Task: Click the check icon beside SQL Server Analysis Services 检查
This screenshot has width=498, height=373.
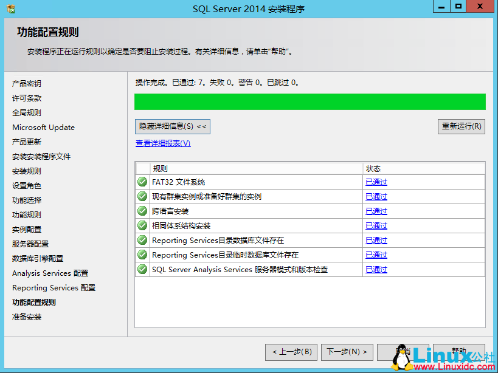Action: pos(142,269)
